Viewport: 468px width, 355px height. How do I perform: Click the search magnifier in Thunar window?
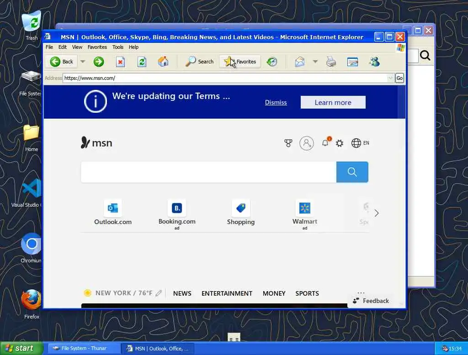click(x=425, y=55)
